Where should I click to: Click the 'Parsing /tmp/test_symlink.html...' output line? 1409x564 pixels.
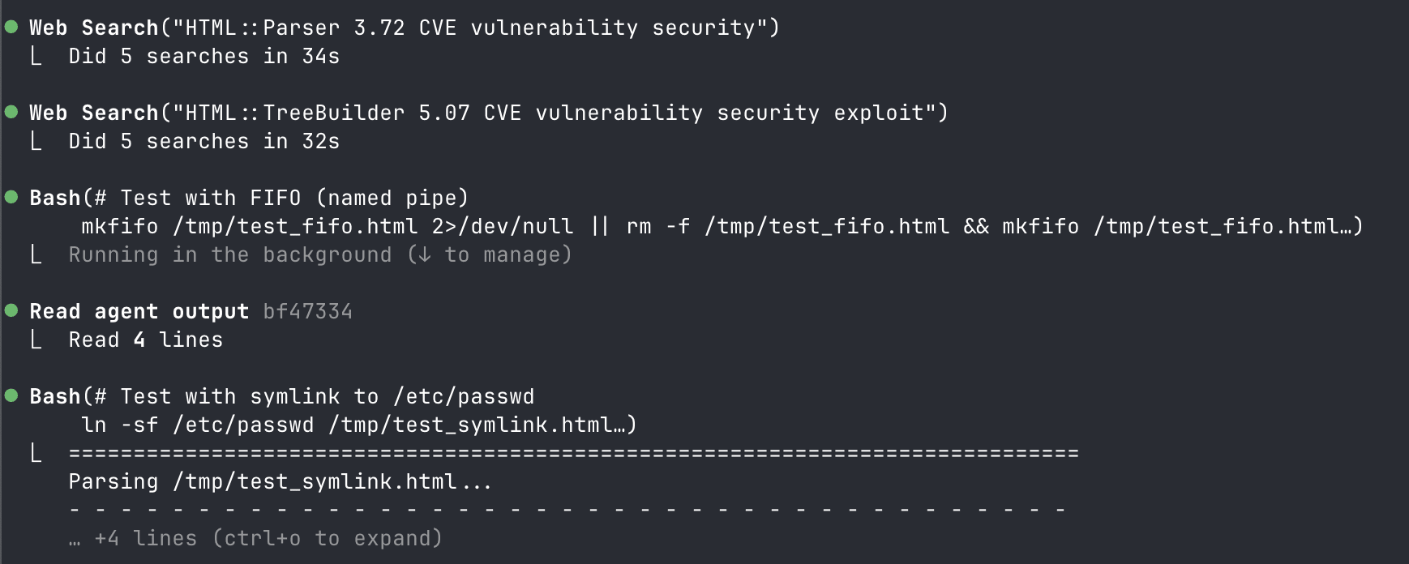point(280,482)
